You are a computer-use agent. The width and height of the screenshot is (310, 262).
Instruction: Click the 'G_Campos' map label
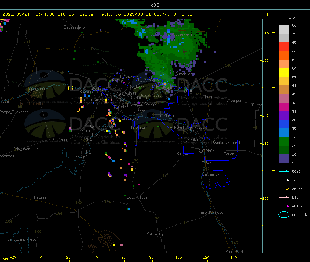[234, 101]
